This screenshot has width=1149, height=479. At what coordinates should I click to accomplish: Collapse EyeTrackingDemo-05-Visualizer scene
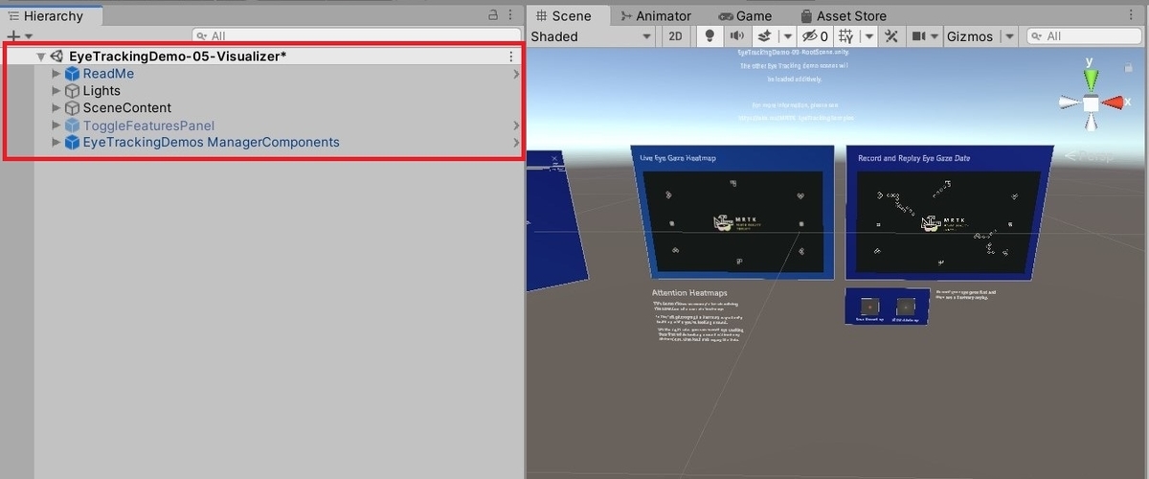tap(40, 57)
